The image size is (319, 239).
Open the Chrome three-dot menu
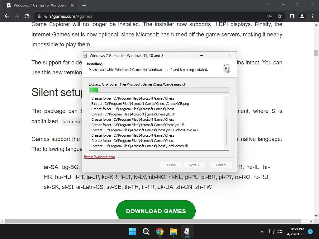pos(312,16)
